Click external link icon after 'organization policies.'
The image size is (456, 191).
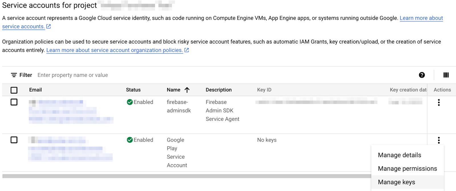tap(187, 50)
